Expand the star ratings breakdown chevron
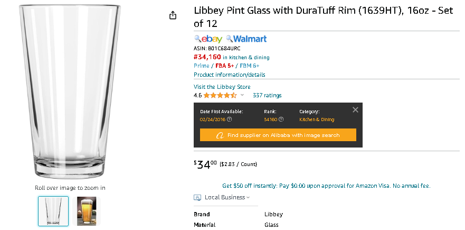The width and height of the screenshot is (465, 230). [242, 95]
